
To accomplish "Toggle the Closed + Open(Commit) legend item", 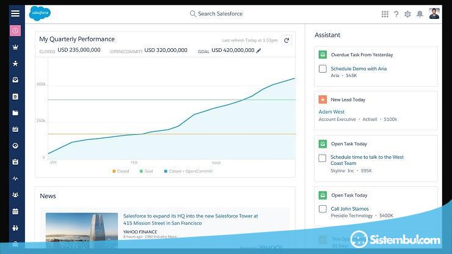I will coord(188,171).
